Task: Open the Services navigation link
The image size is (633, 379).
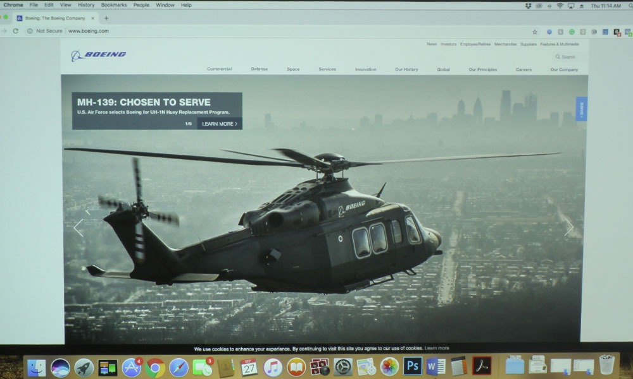Action: pos(327,69)
